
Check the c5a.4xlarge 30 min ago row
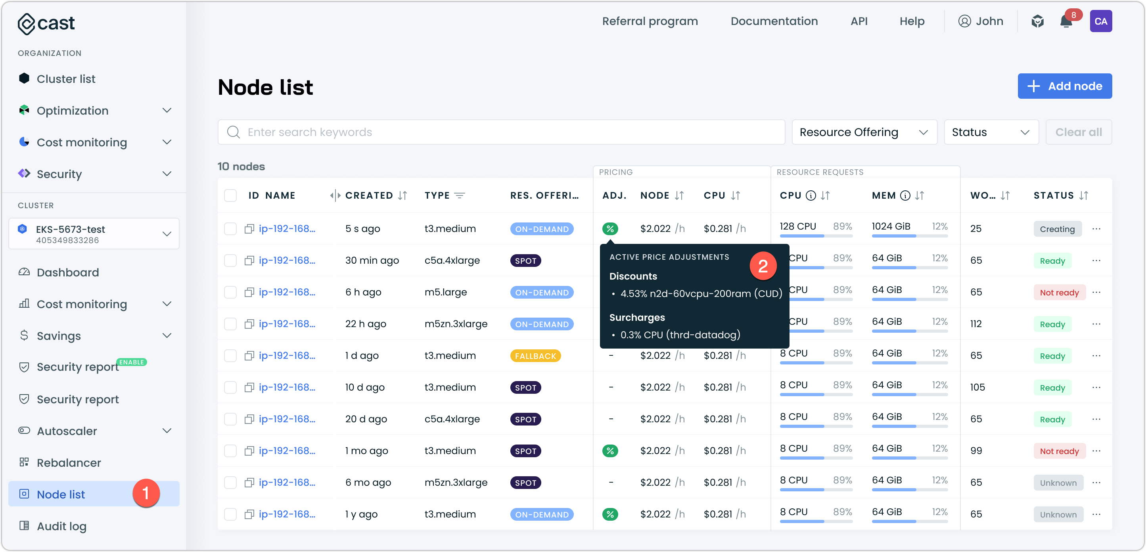click(230, 261)
